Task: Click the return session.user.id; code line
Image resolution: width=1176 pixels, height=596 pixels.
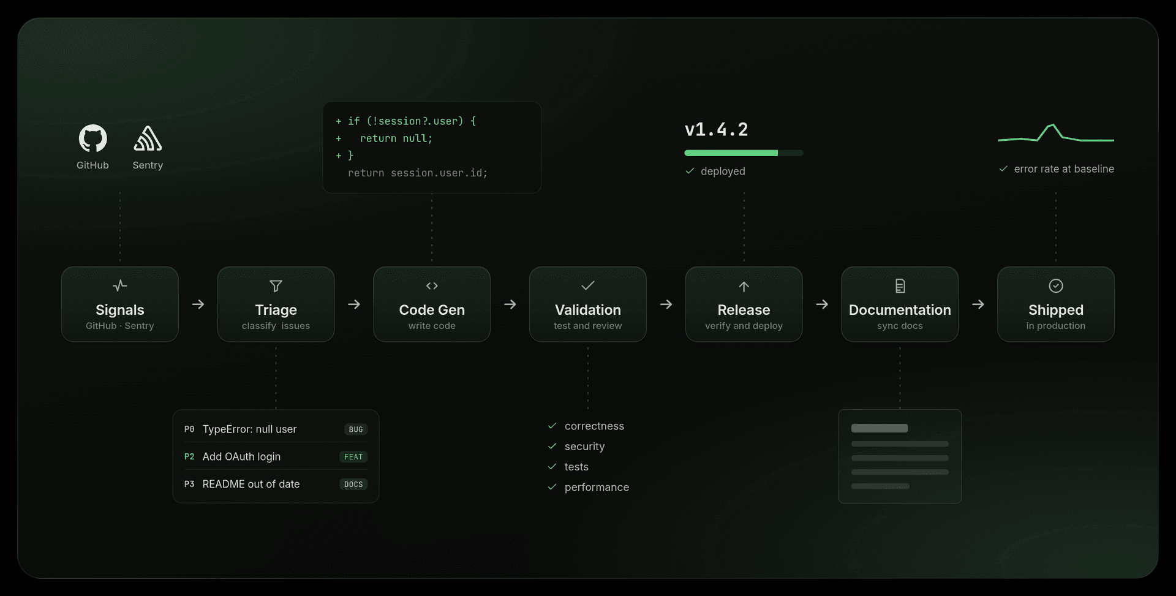Action: (x=418, y=173)
